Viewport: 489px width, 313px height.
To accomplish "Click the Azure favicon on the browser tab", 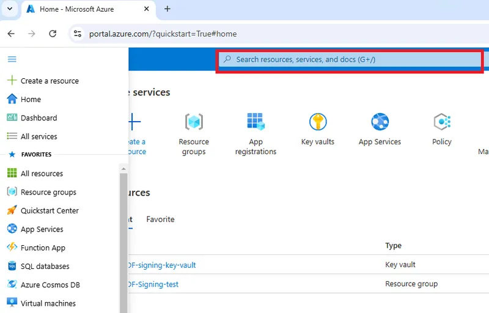I will [31, 9].
